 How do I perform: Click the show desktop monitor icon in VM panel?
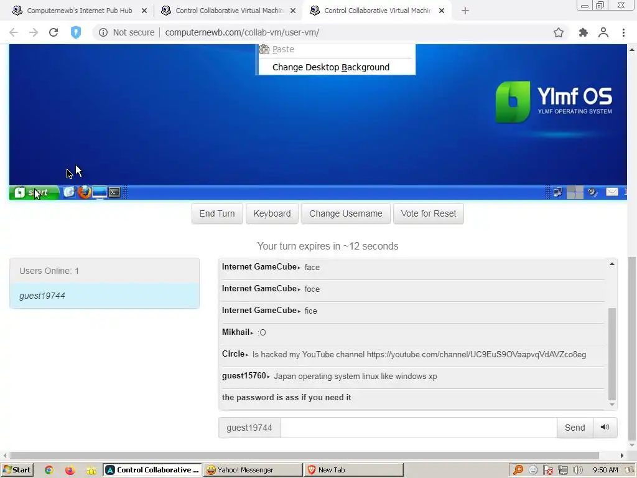[99, 192]
